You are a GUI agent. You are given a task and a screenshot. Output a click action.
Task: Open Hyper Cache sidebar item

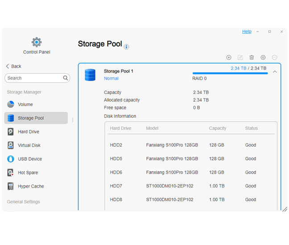pos(31,187)
